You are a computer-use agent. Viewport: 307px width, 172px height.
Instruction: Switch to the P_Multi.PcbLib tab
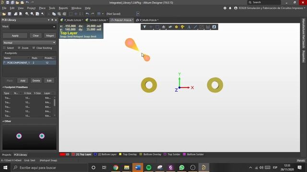click(x=147, y=20)
